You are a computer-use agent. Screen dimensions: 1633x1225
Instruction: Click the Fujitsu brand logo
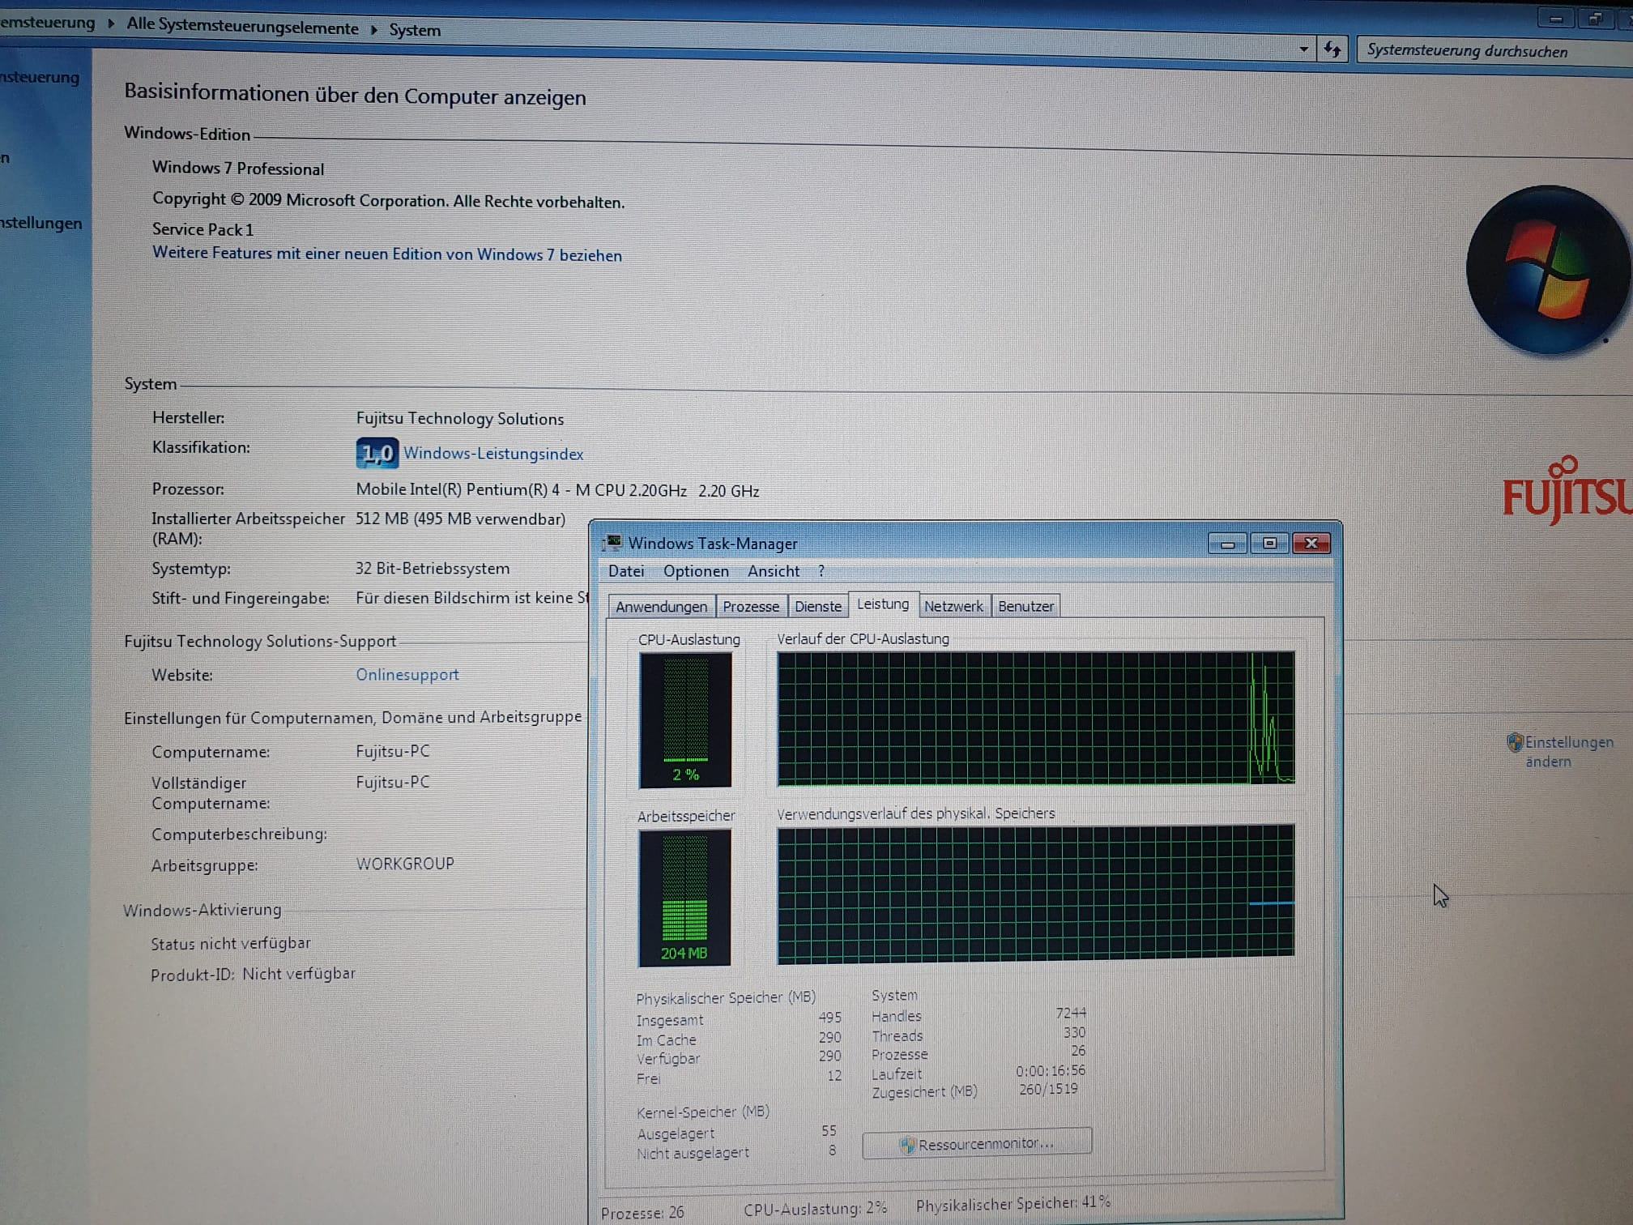pos(1567,491)
